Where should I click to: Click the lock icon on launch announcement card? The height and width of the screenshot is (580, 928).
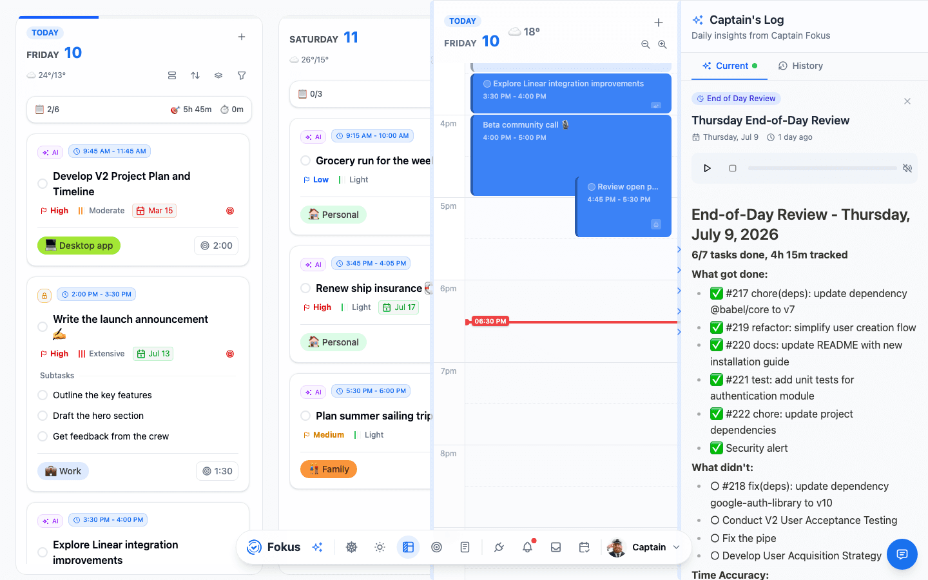point(44,296)
